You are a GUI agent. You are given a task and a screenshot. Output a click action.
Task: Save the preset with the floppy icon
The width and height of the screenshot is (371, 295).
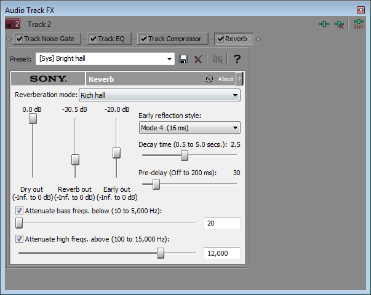click(x=183, y=59)
